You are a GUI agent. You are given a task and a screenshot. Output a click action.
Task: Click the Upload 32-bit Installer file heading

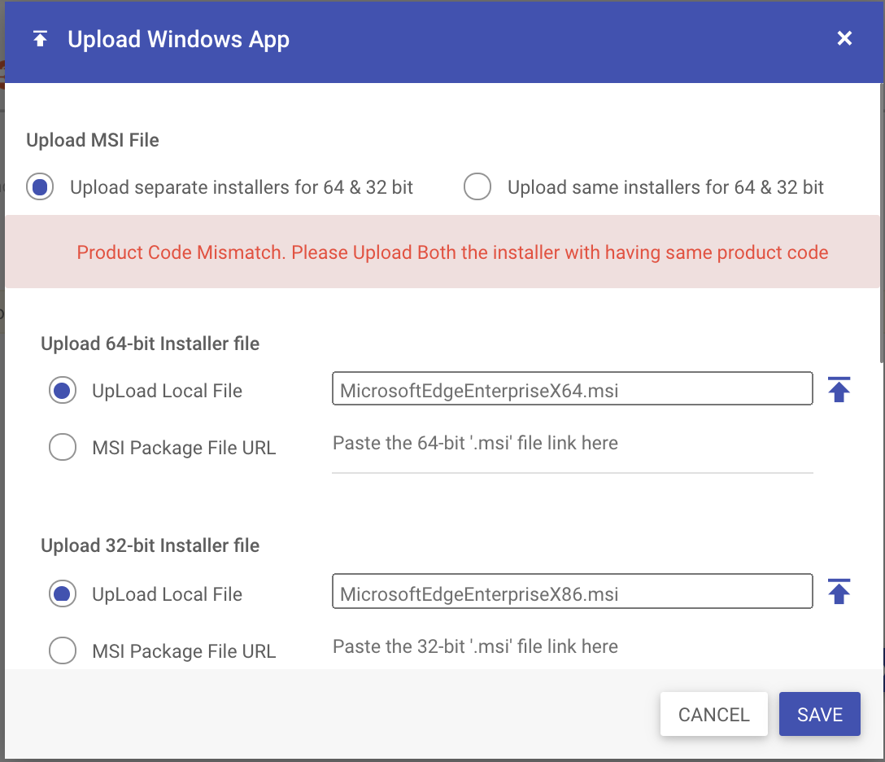(x=150, y=545)
